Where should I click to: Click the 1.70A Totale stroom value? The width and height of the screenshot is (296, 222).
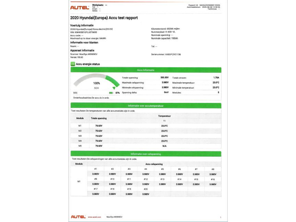click(216, 77)
